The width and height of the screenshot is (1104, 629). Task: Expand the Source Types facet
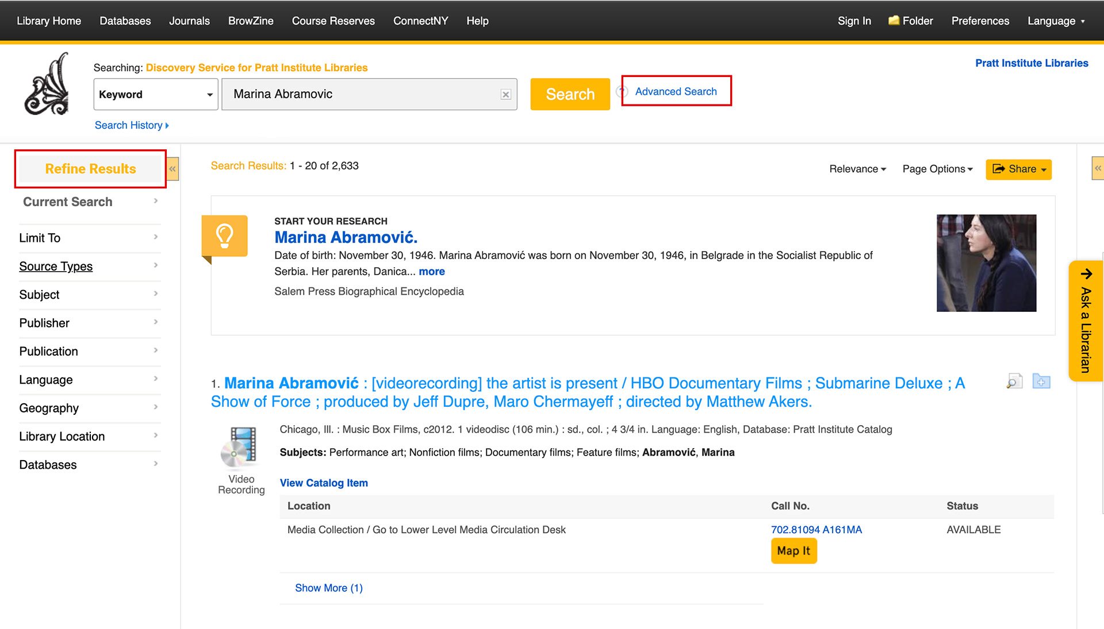click(x=90, y=267)
